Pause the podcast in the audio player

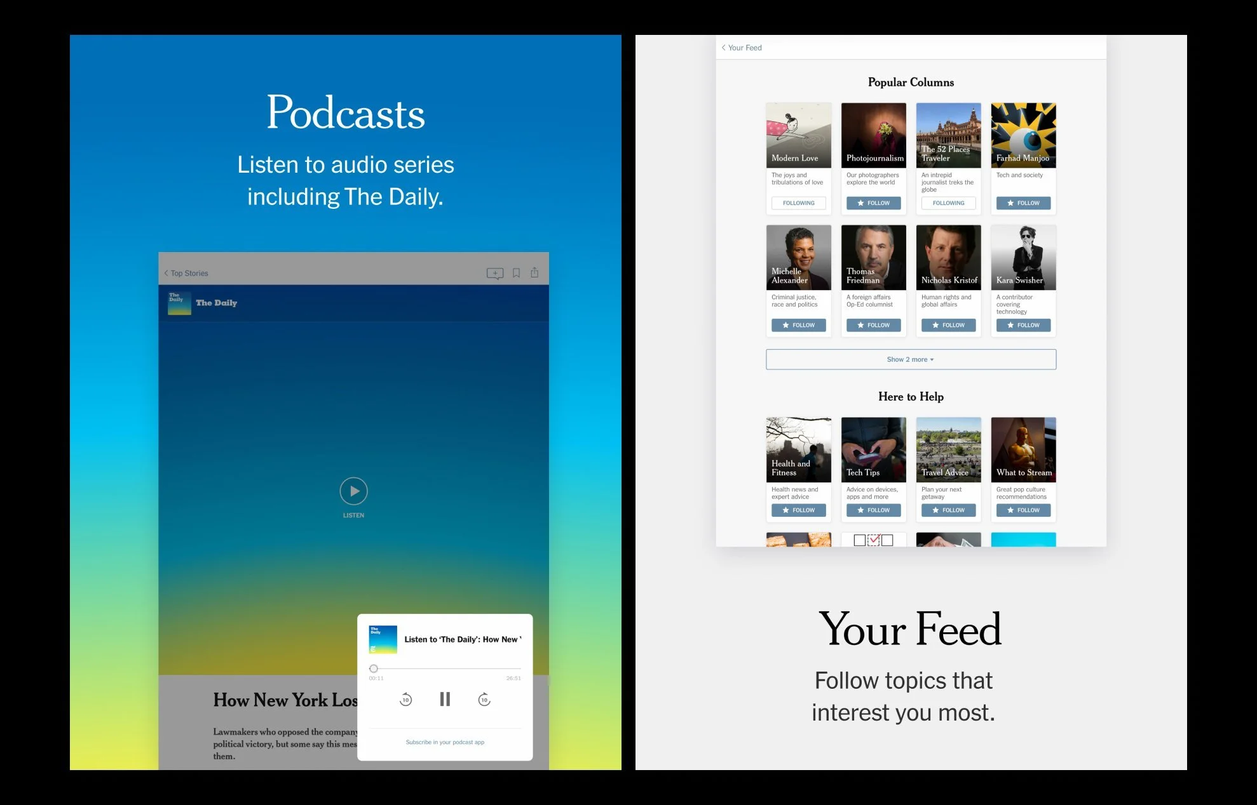point(445,699)
